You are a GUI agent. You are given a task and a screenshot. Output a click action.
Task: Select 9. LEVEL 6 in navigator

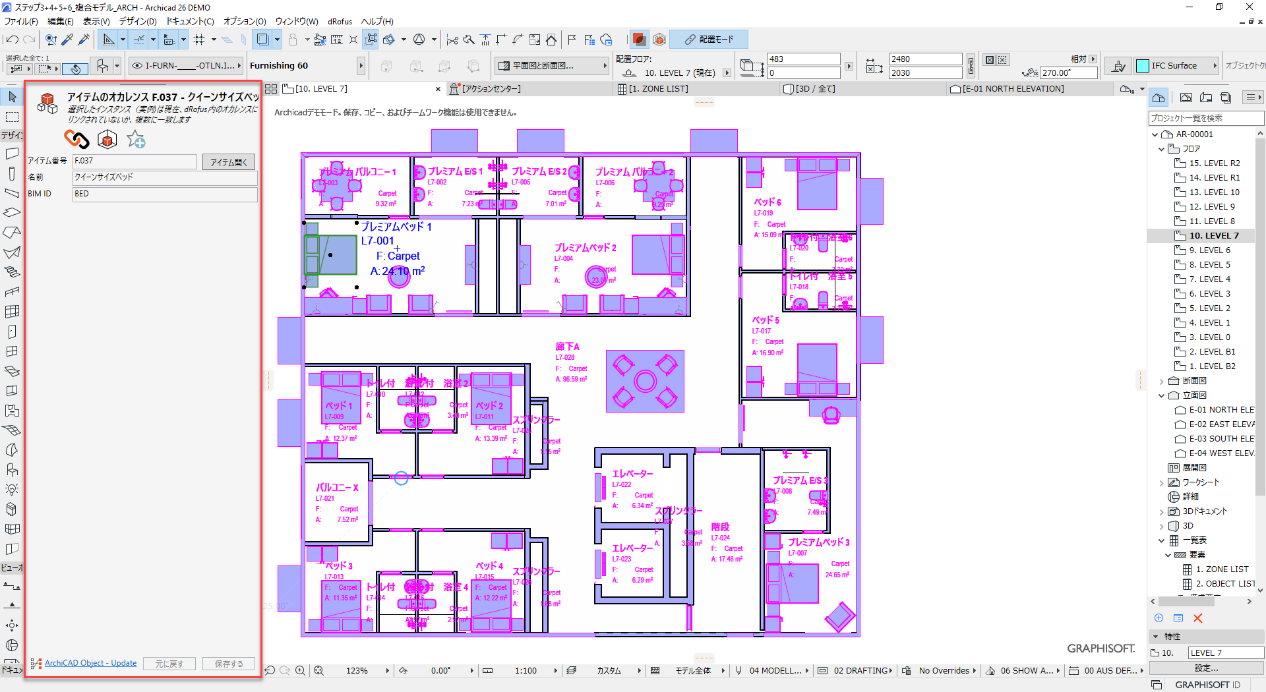[1209, 250]
